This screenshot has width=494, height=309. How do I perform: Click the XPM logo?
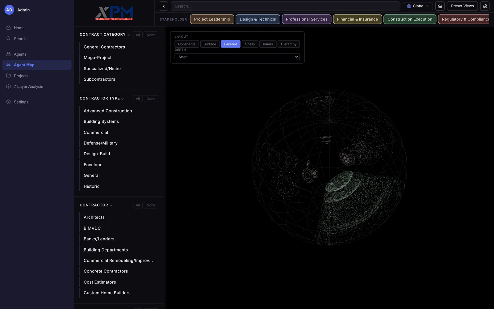114,13
